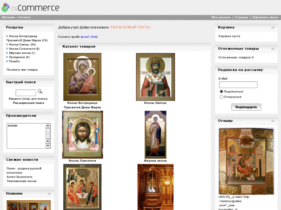Go to Магазин breadcrumb link

(x=9, y=17)
